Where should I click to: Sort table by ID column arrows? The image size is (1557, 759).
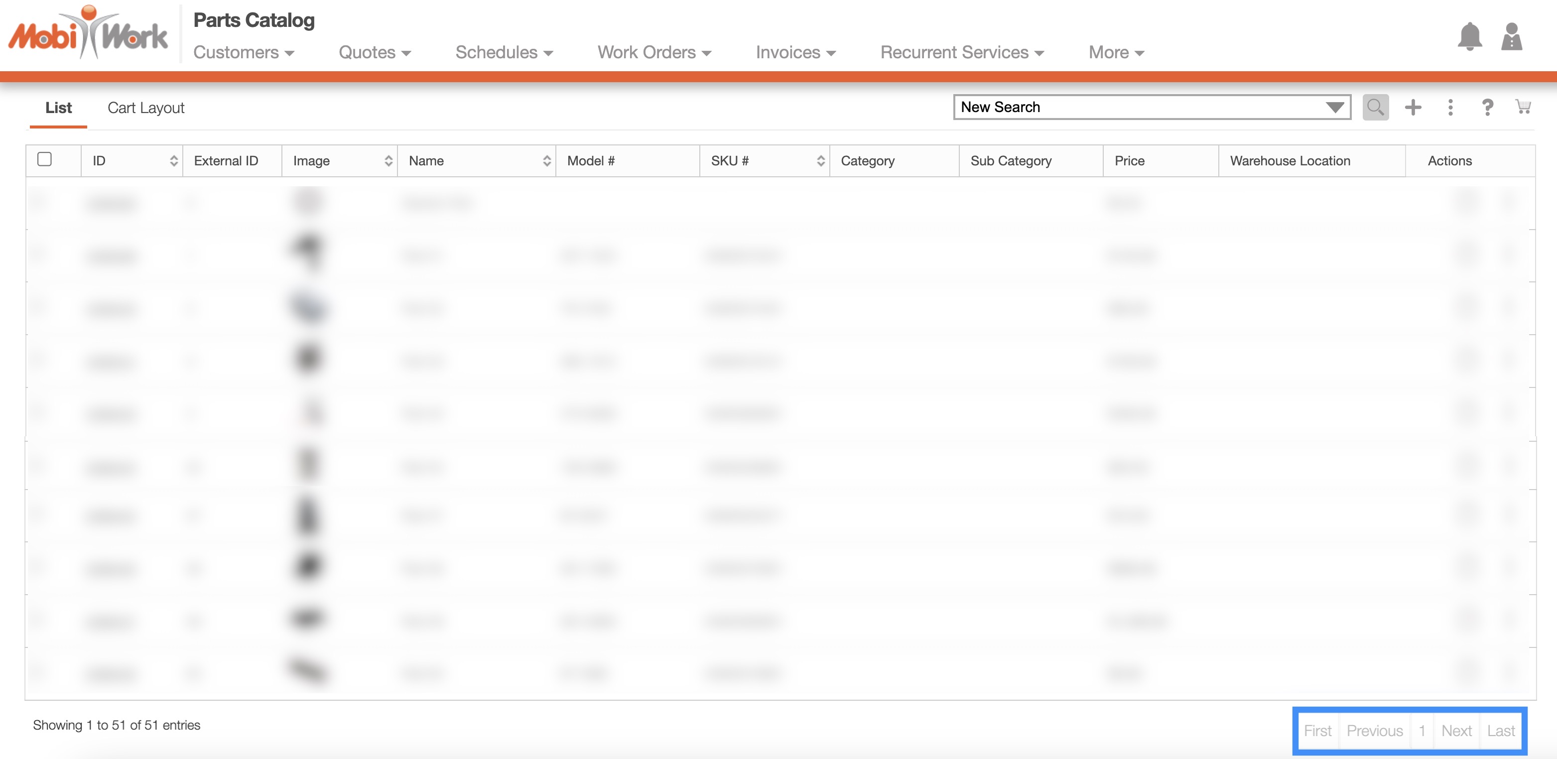click(173, 161)
